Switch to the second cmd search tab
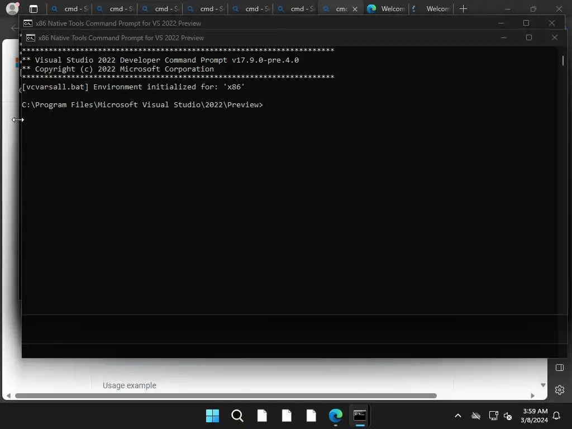 pos(115,9)
